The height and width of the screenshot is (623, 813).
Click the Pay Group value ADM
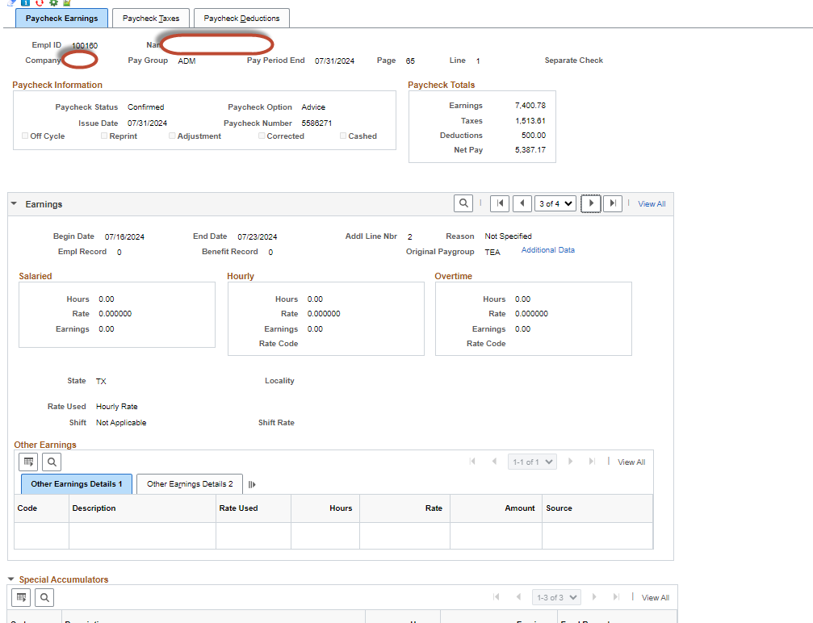coord(186,61)
